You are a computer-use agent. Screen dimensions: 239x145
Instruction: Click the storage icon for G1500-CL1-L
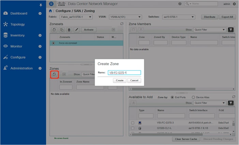[140, 128]
